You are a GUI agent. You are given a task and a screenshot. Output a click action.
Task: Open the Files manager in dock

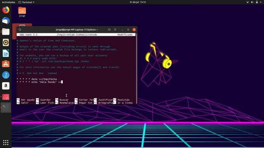coord(6,32)
